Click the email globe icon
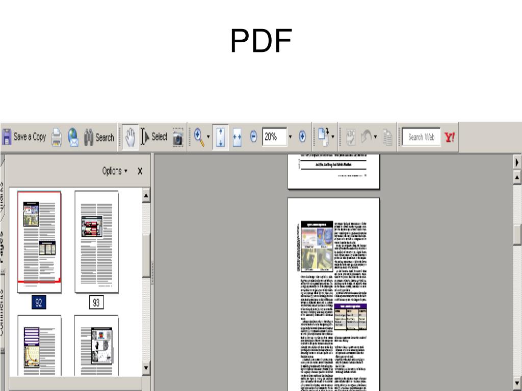522x391 pixels. tap(73, 137)
